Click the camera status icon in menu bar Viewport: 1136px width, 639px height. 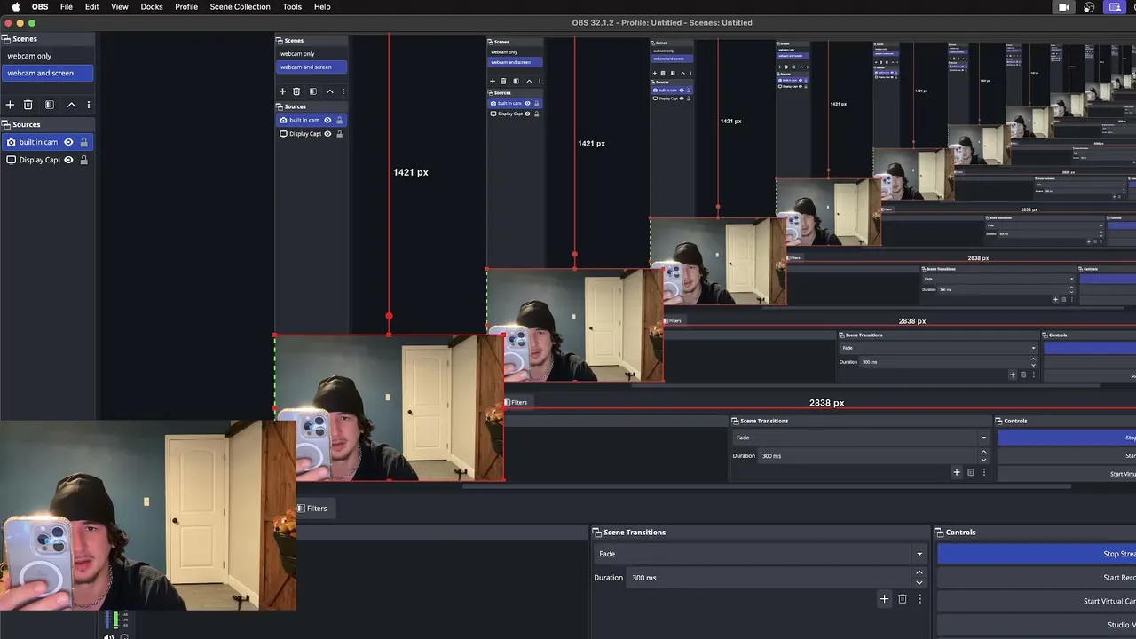[x=1063, y=7]
